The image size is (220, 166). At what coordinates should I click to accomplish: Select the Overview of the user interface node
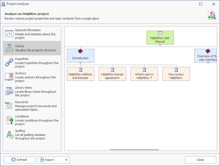point(206,56)
